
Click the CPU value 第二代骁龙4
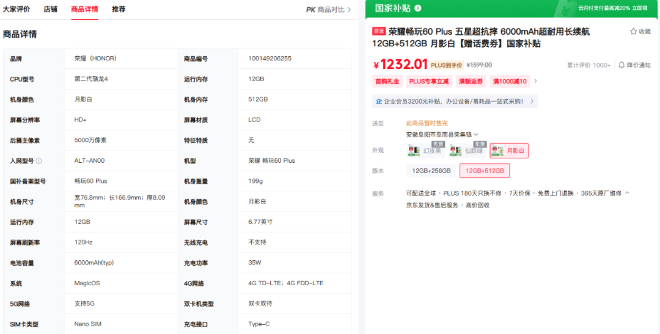click(91, 79)
